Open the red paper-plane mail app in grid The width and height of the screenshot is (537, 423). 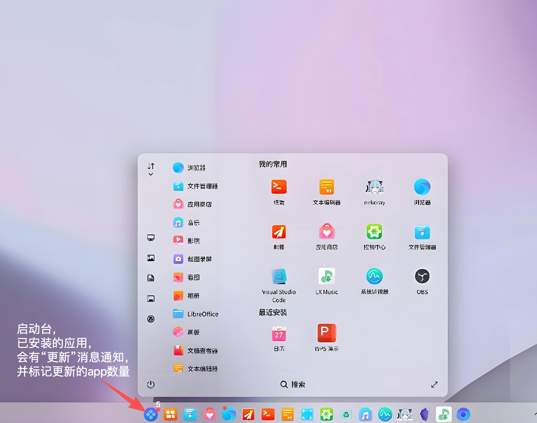(279, 232)
